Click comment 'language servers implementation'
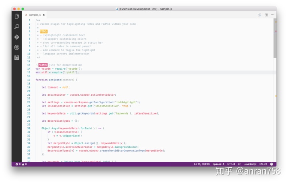Screen dimensions: 288x183 click(x=66, y=54)
